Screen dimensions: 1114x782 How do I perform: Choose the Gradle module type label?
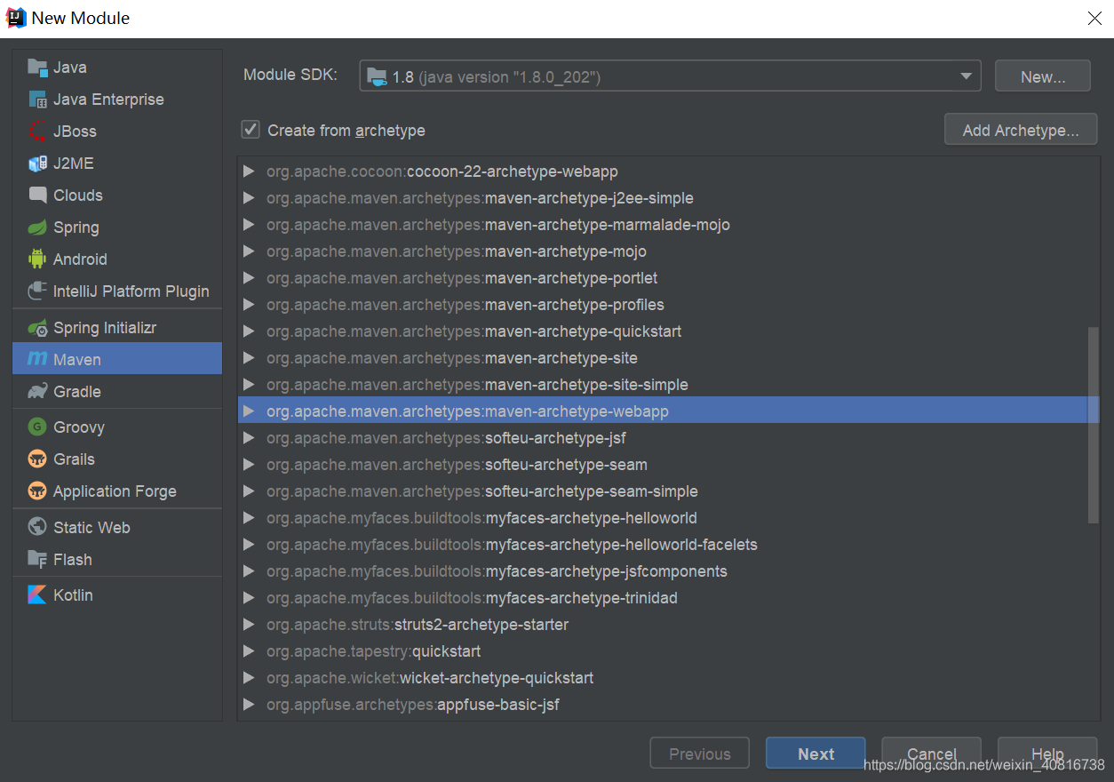pos(77,392)
